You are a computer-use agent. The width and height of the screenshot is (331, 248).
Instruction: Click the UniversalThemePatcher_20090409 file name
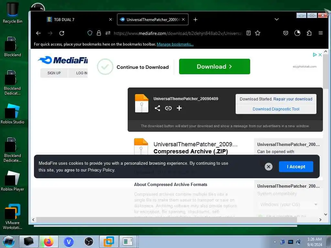click(x=186, y=99)
